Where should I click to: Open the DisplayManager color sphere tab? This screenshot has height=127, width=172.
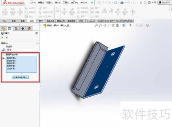tap(29, 28)
